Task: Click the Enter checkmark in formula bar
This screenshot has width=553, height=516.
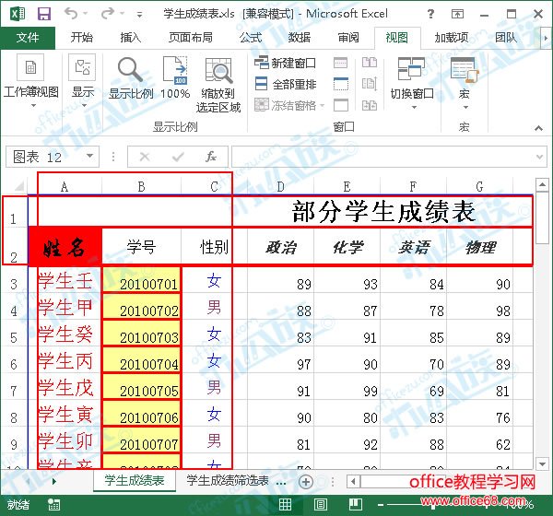Action: coord(178,157)
